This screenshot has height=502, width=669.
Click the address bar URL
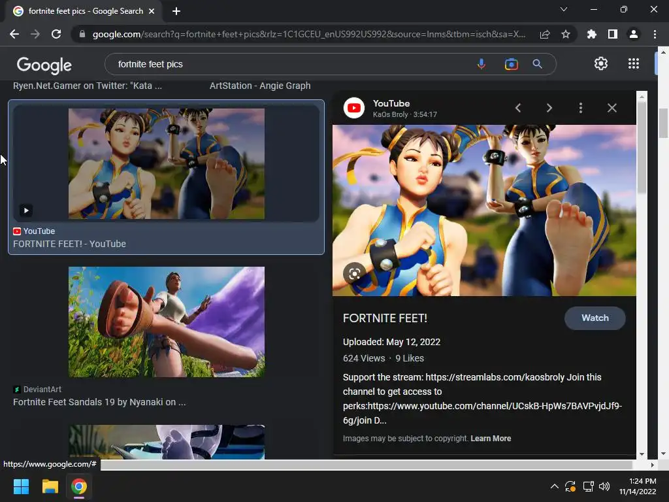309,34
